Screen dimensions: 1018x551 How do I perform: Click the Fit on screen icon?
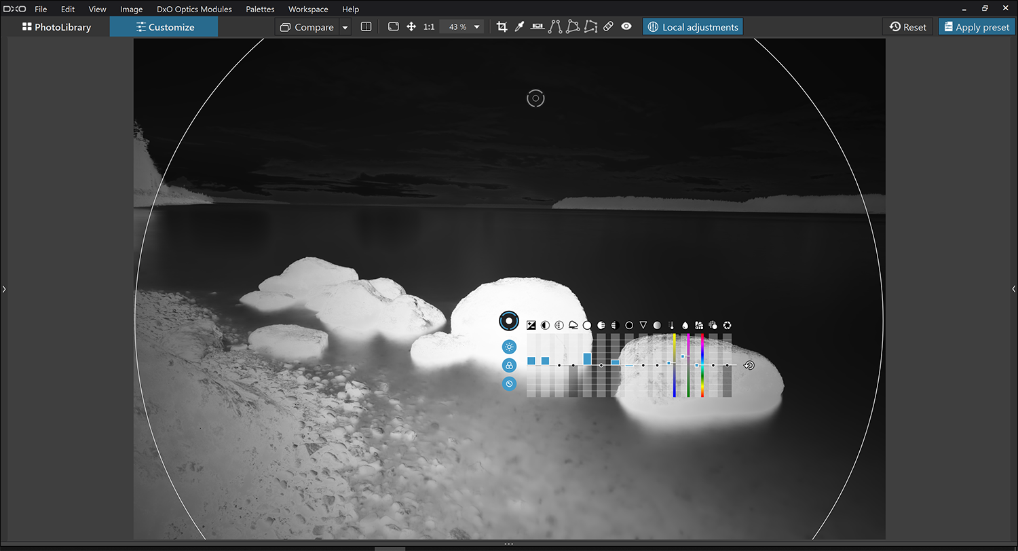[393, 27]
